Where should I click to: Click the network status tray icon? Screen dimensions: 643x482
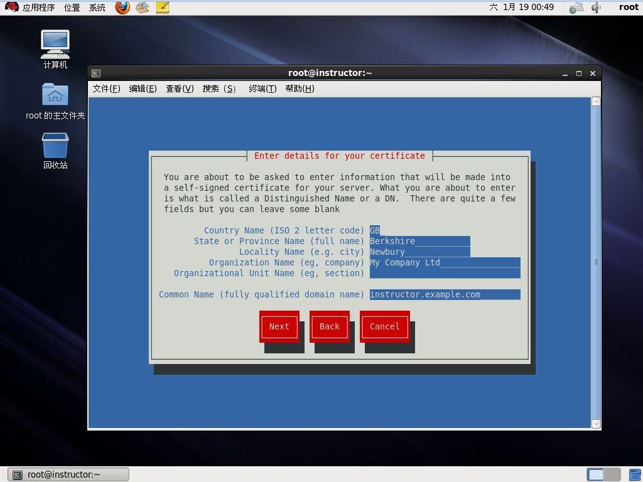click(576, 8)
